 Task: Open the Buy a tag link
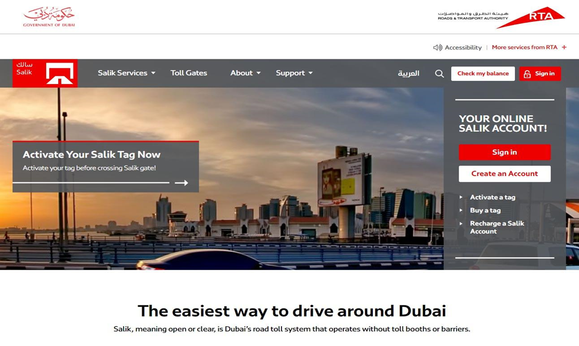[x=485, y=210]
